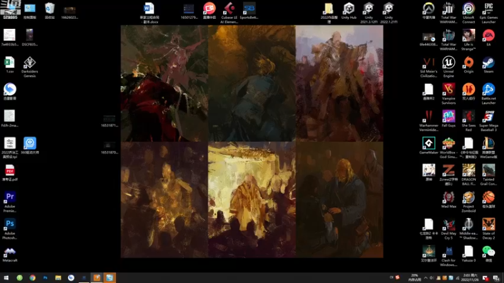Open File Explorer in the taskbar

[x=58, y=278]
